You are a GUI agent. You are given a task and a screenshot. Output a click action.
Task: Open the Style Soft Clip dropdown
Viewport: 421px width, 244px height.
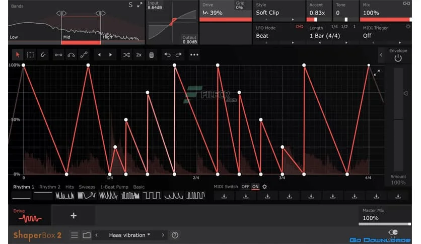278,13
